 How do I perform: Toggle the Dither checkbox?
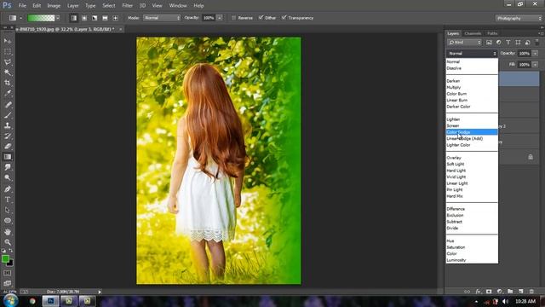[261, 18]
